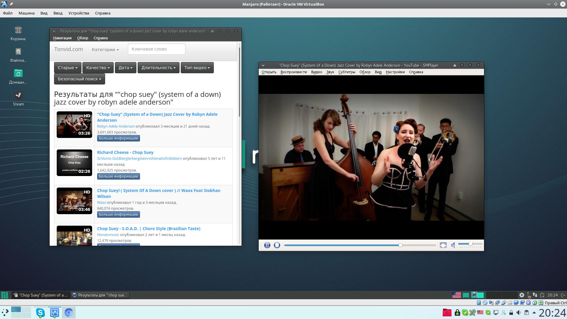Stop the video in SMPlayer
The image size is (567, 319).
tap(277, 245)
